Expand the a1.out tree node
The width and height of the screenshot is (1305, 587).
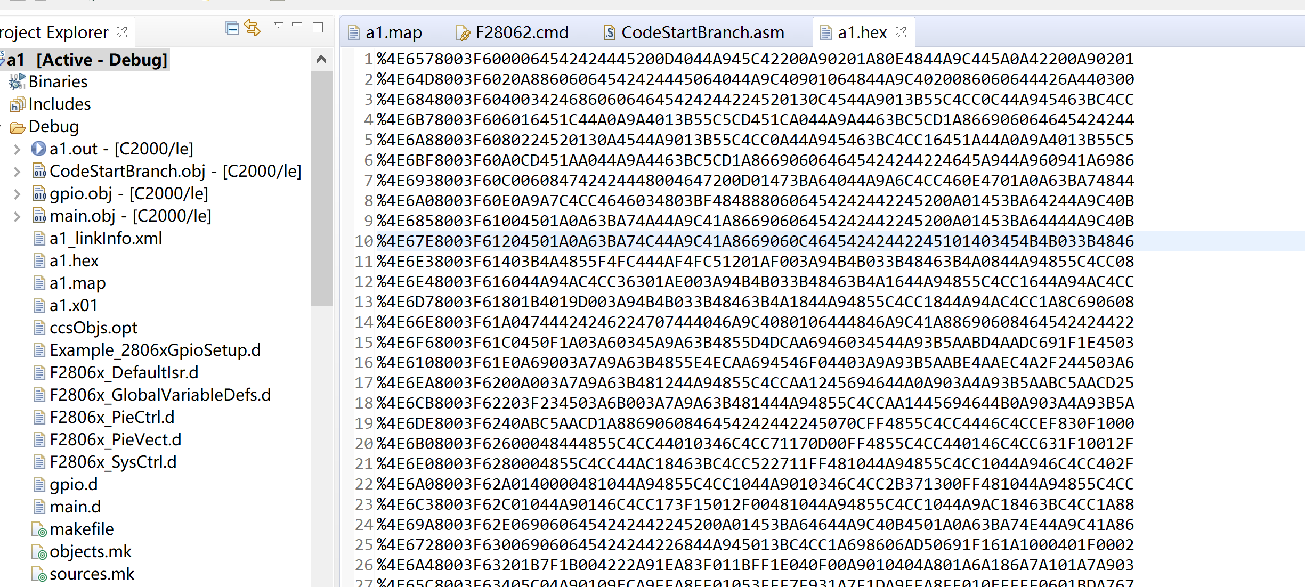[x=17, y=149]
